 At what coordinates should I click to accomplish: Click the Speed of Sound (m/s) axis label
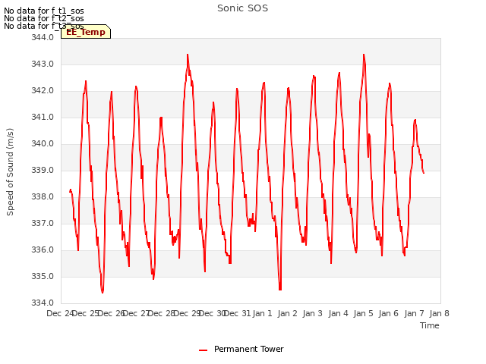tap(10, 172)
